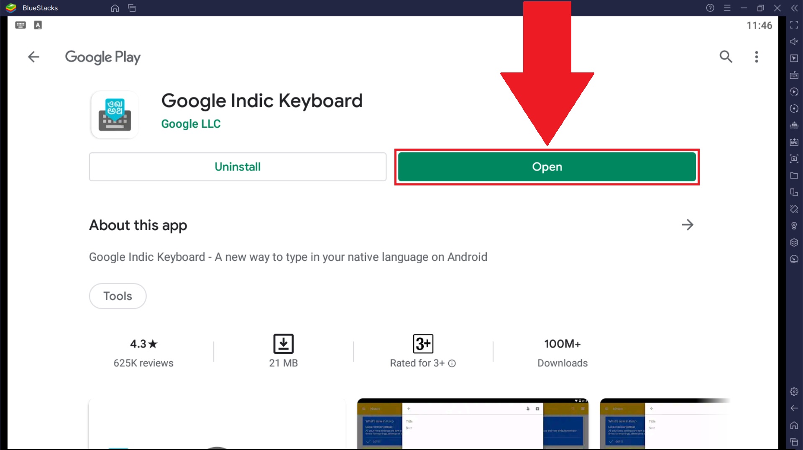The image size is (803, 450).
Task: Mute BlueStacks audio from the sidebar
Action: coord(794,42)
